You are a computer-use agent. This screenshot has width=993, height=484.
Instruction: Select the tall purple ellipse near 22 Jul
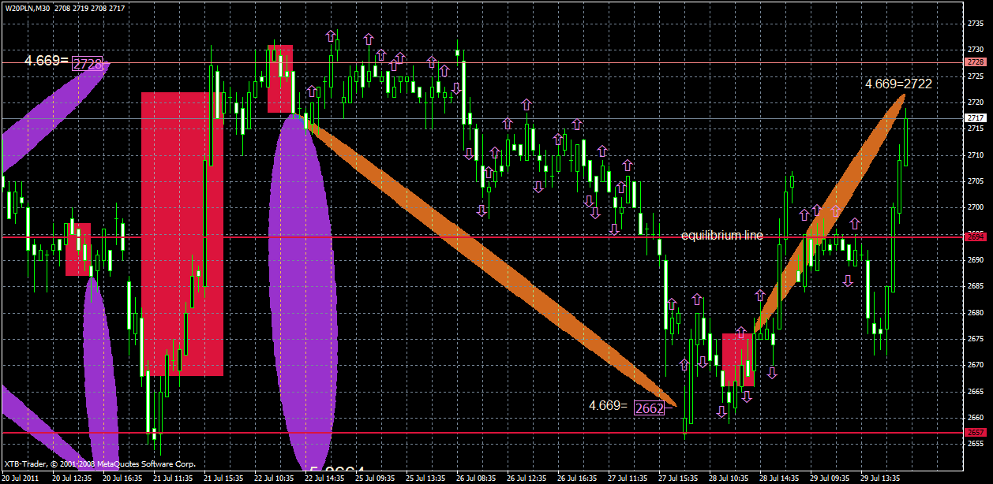(302, 292)
